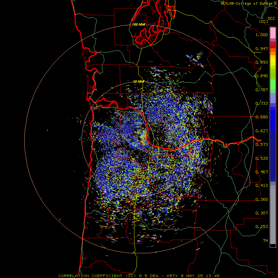Viewport: 278px width, 278px height.
Task: Click the TH label on the color scale
Action: (x=265, y=241)
